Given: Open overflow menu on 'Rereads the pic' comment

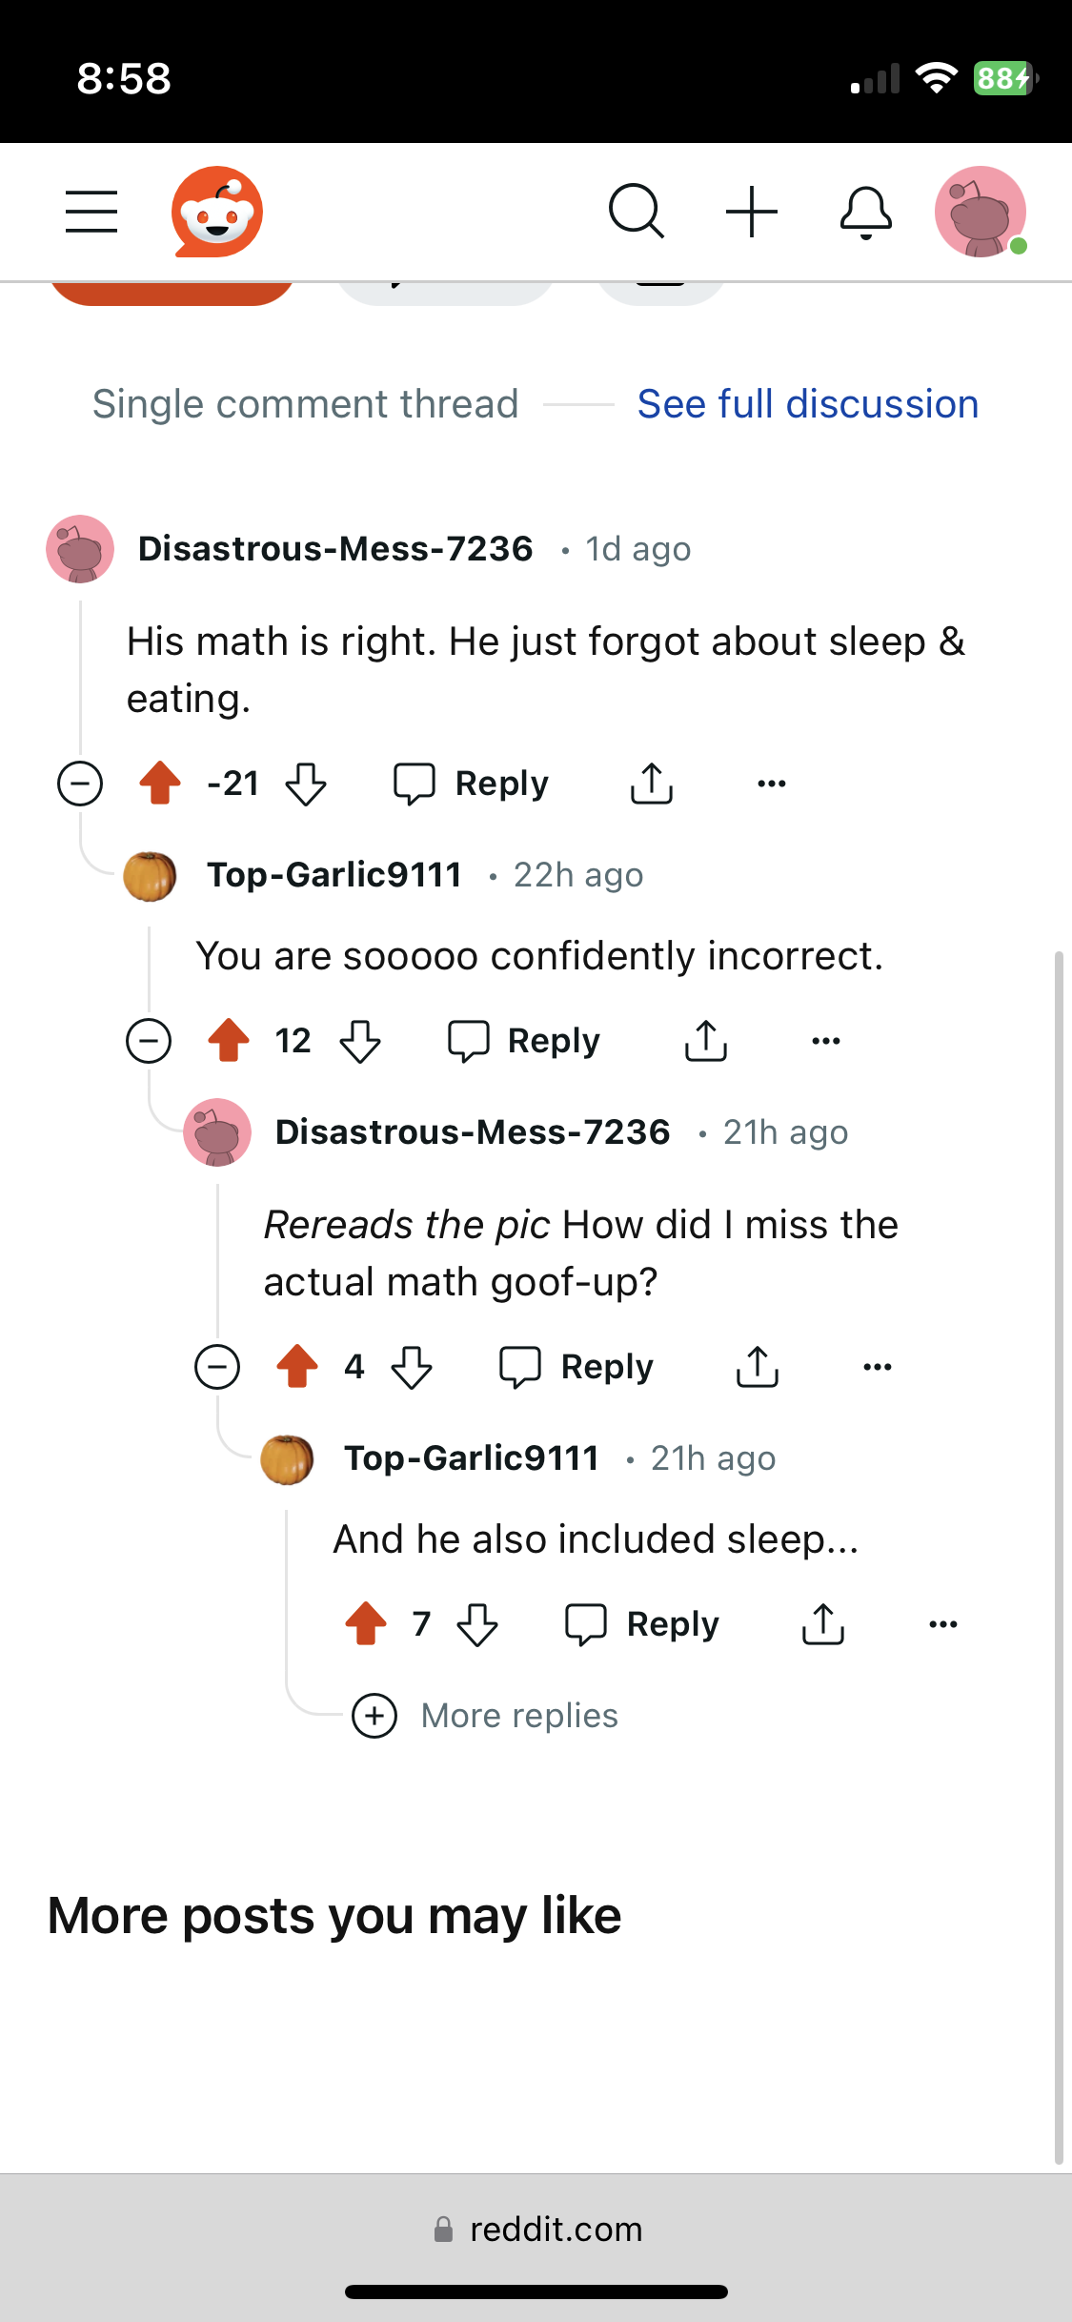Looking at the screenshot, I should click(877, 1367).
